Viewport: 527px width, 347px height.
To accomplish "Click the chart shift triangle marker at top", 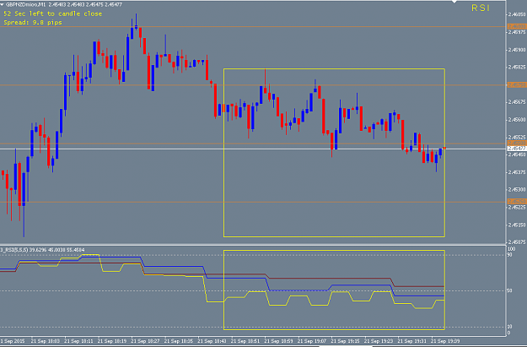I will coord(454,2).
